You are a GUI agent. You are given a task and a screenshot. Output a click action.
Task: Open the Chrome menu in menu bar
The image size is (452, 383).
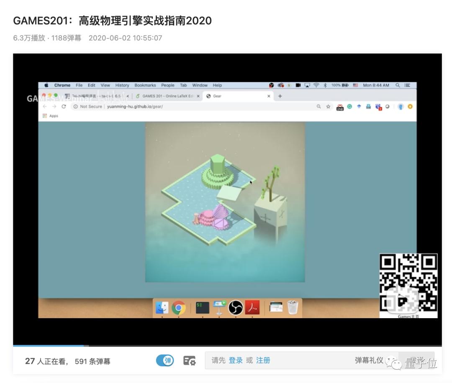coord(62,85)
